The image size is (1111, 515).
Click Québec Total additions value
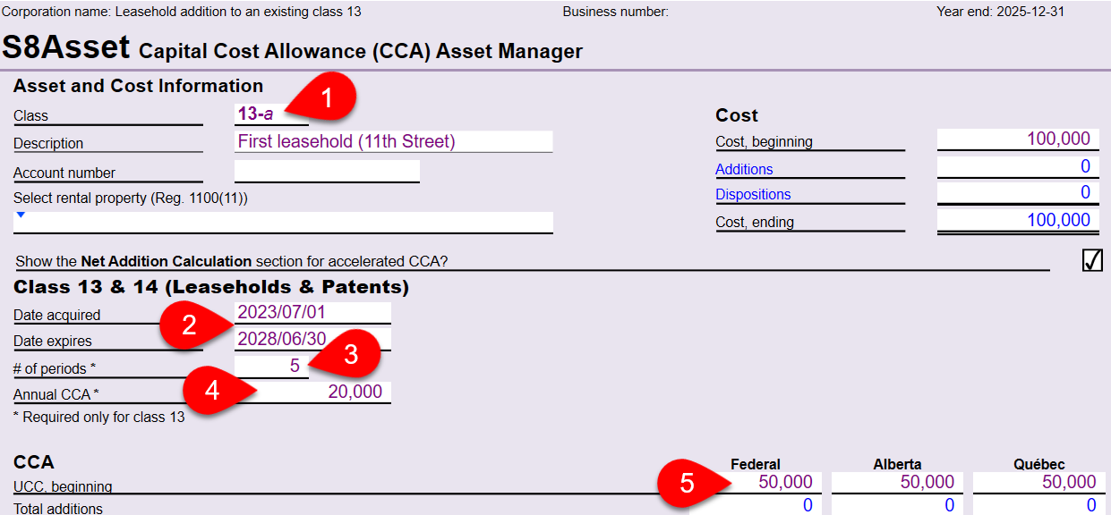click(1038, 506)
